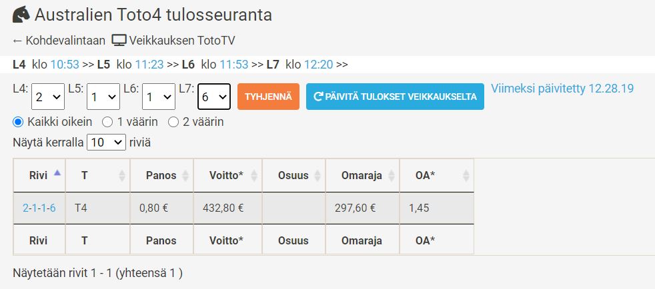Sort by Voitto column sort icon
Screen dimensions: 655x289
point(253,176)
